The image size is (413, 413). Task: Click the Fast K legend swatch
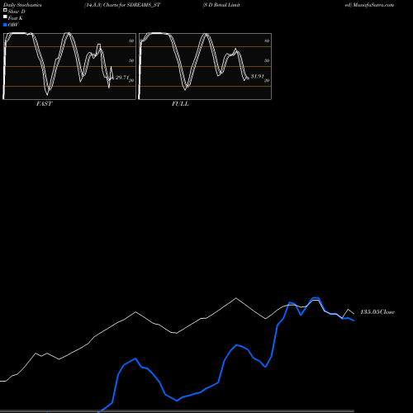(5, 17)
